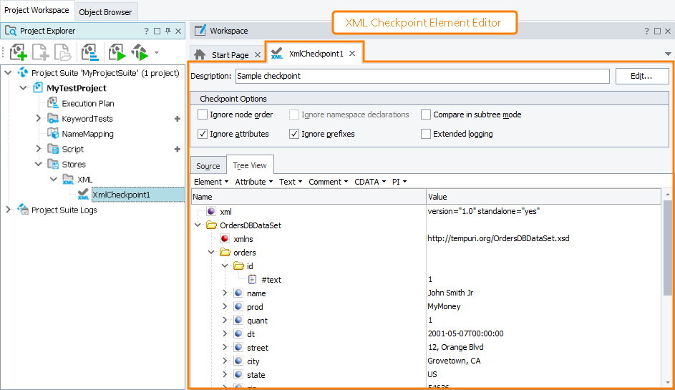
Task: Click the Description input field
Action: pyautogui.click(x=422, y=76)
